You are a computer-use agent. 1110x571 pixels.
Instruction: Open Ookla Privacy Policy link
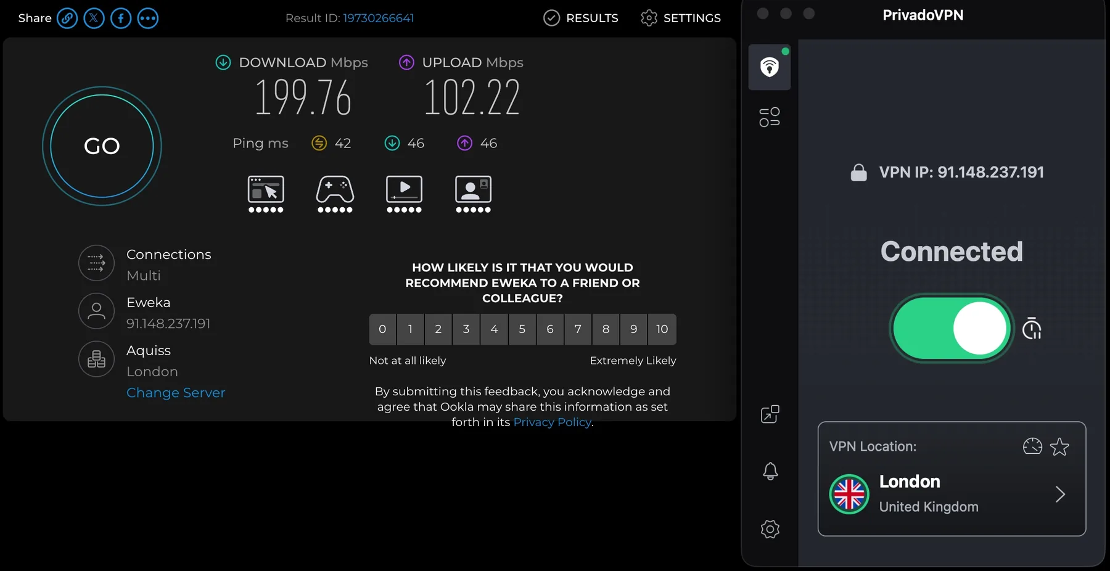coord(553,422)
